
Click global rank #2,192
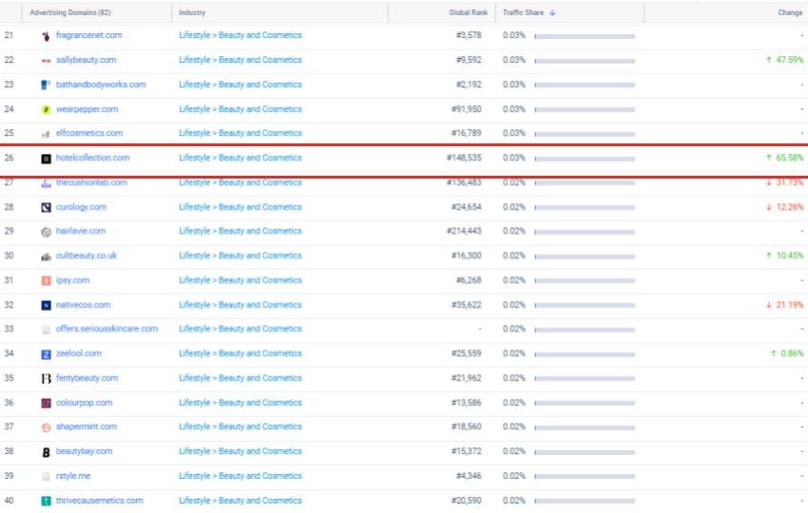(469, 85)
